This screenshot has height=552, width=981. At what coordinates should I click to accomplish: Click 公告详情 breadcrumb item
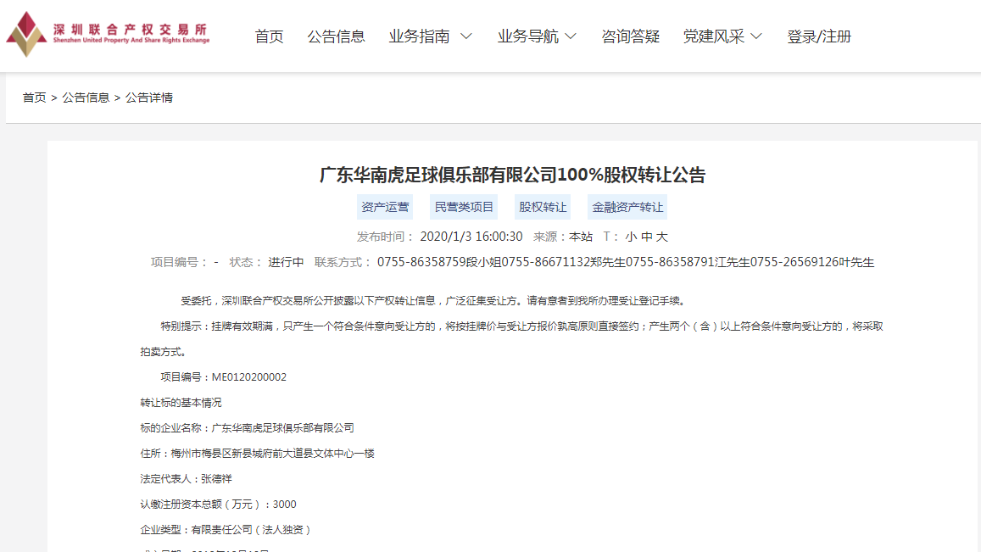coord(149,98)
